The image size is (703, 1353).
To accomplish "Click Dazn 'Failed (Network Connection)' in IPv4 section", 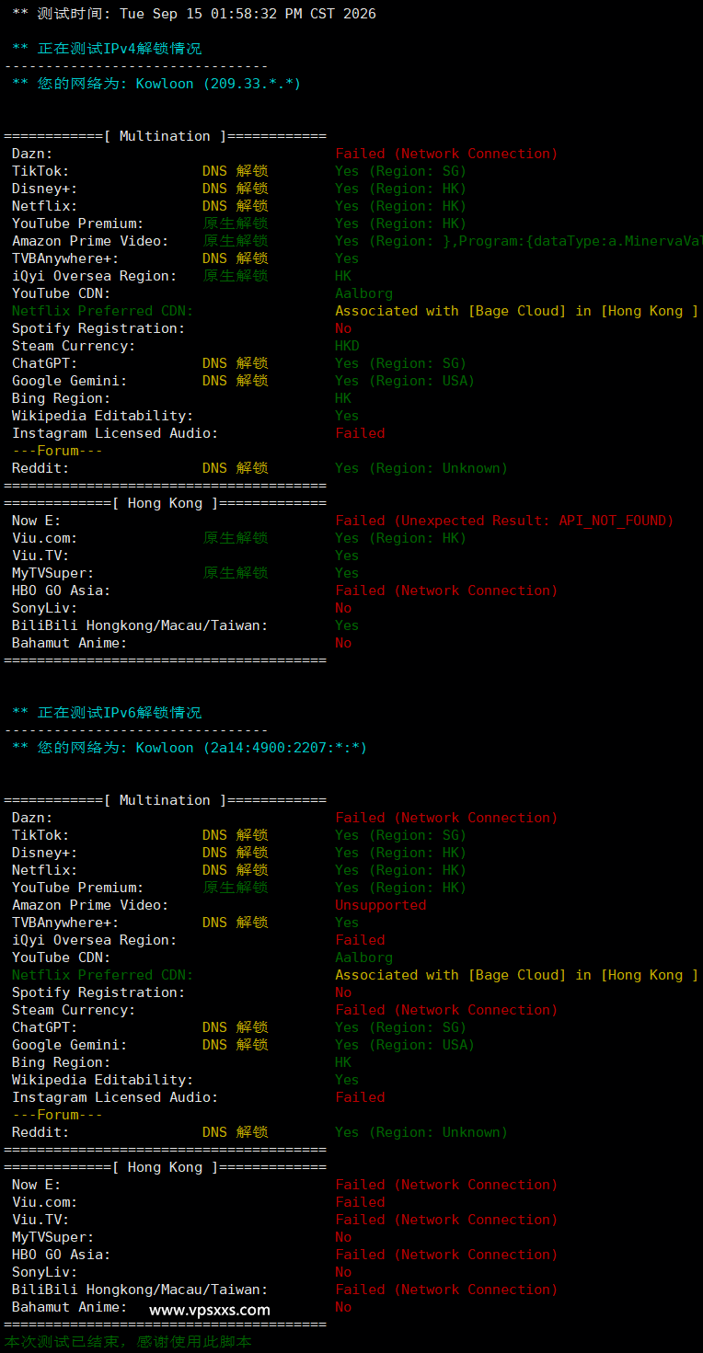I will 446,154.
